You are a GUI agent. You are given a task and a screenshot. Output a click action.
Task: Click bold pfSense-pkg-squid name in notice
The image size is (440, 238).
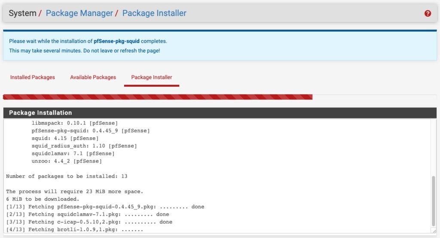(116, 41)
